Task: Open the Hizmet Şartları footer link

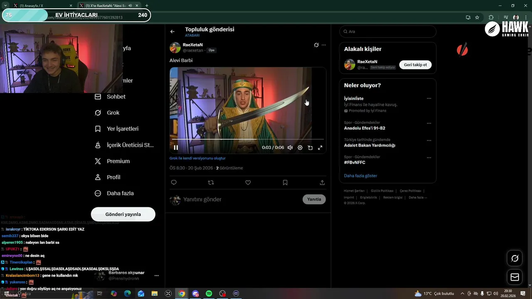Action: click(354, 191)
